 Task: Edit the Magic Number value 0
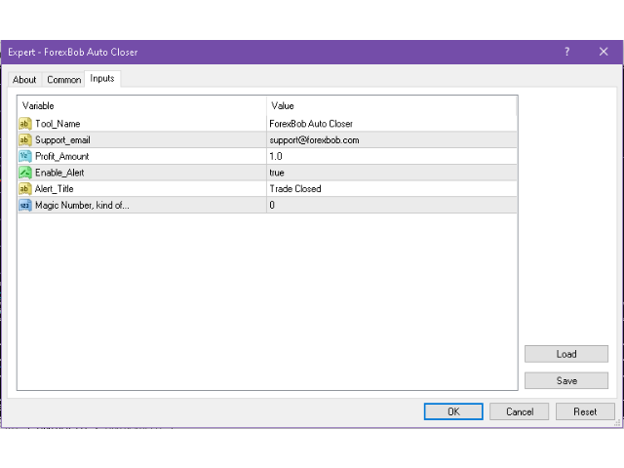(392, 206)
